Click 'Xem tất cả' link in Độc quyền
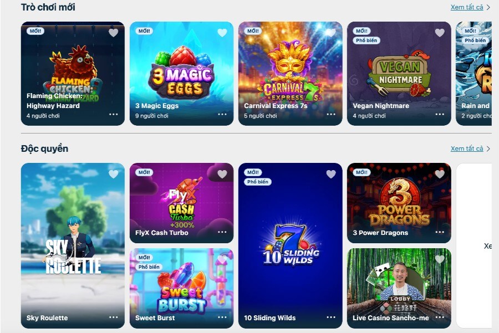 click(467, 148)
